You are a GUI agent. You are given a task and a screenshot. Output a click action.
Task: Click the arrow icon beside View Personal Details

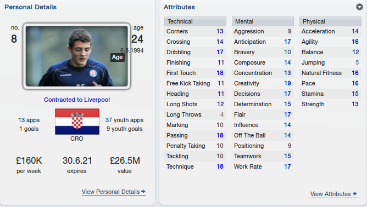click(143, 192)
